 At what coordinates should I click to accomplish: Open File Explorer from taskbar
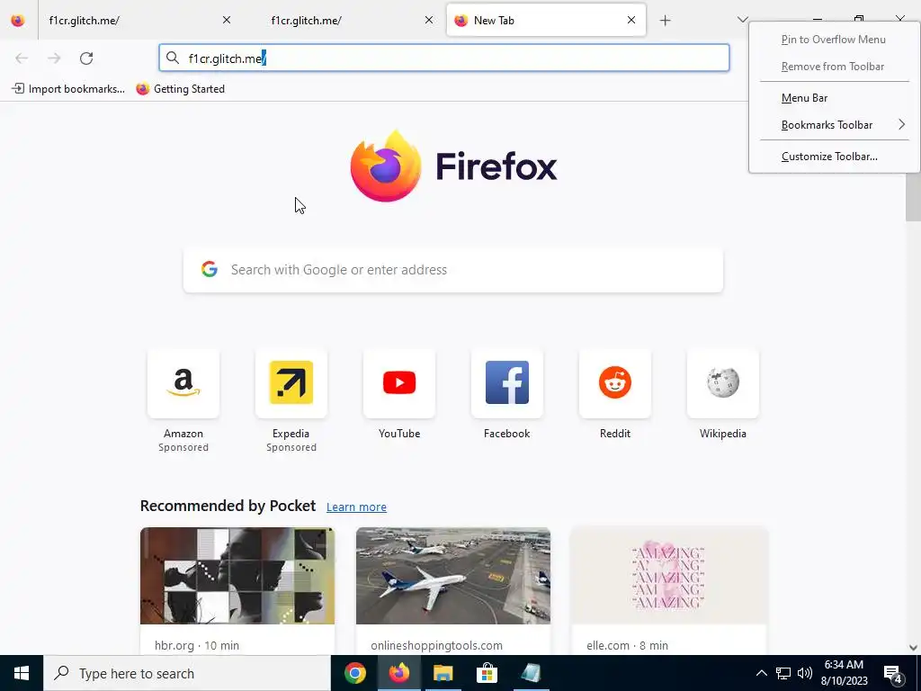[443, 673]
